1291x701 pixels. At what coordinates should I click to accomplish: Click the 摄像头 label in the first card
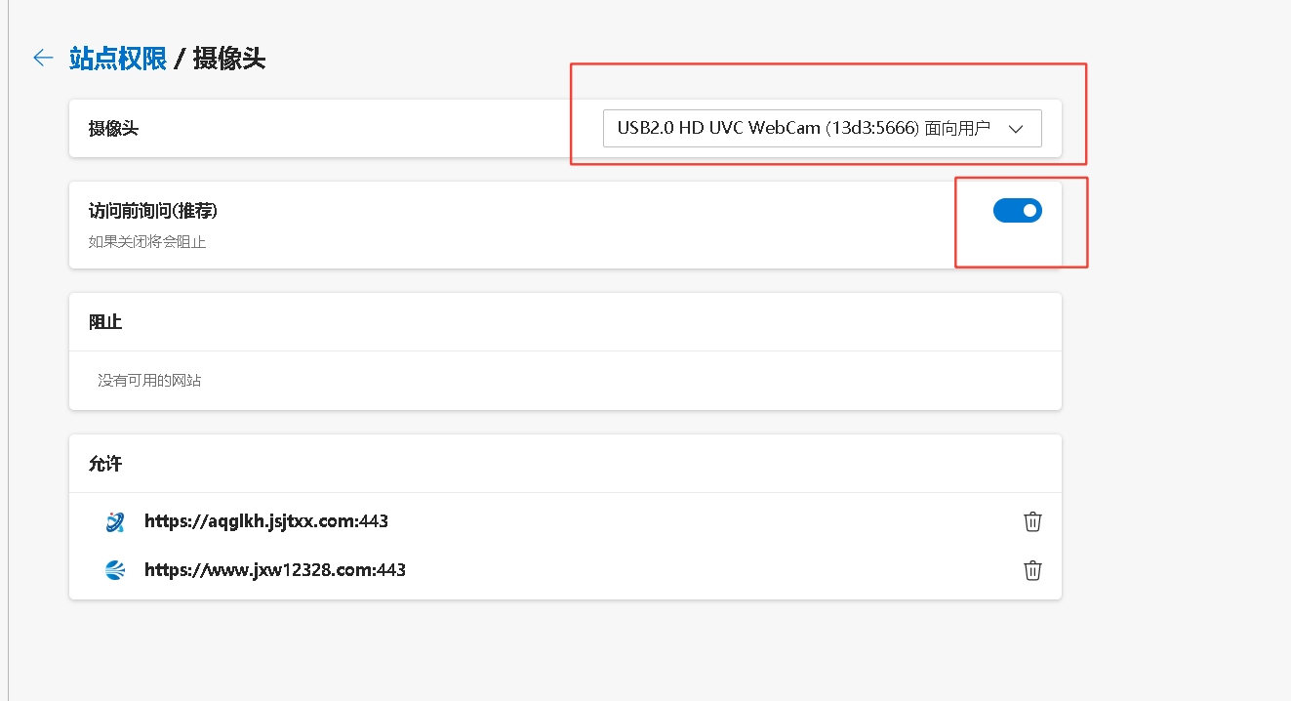click(x=113, y=129)
